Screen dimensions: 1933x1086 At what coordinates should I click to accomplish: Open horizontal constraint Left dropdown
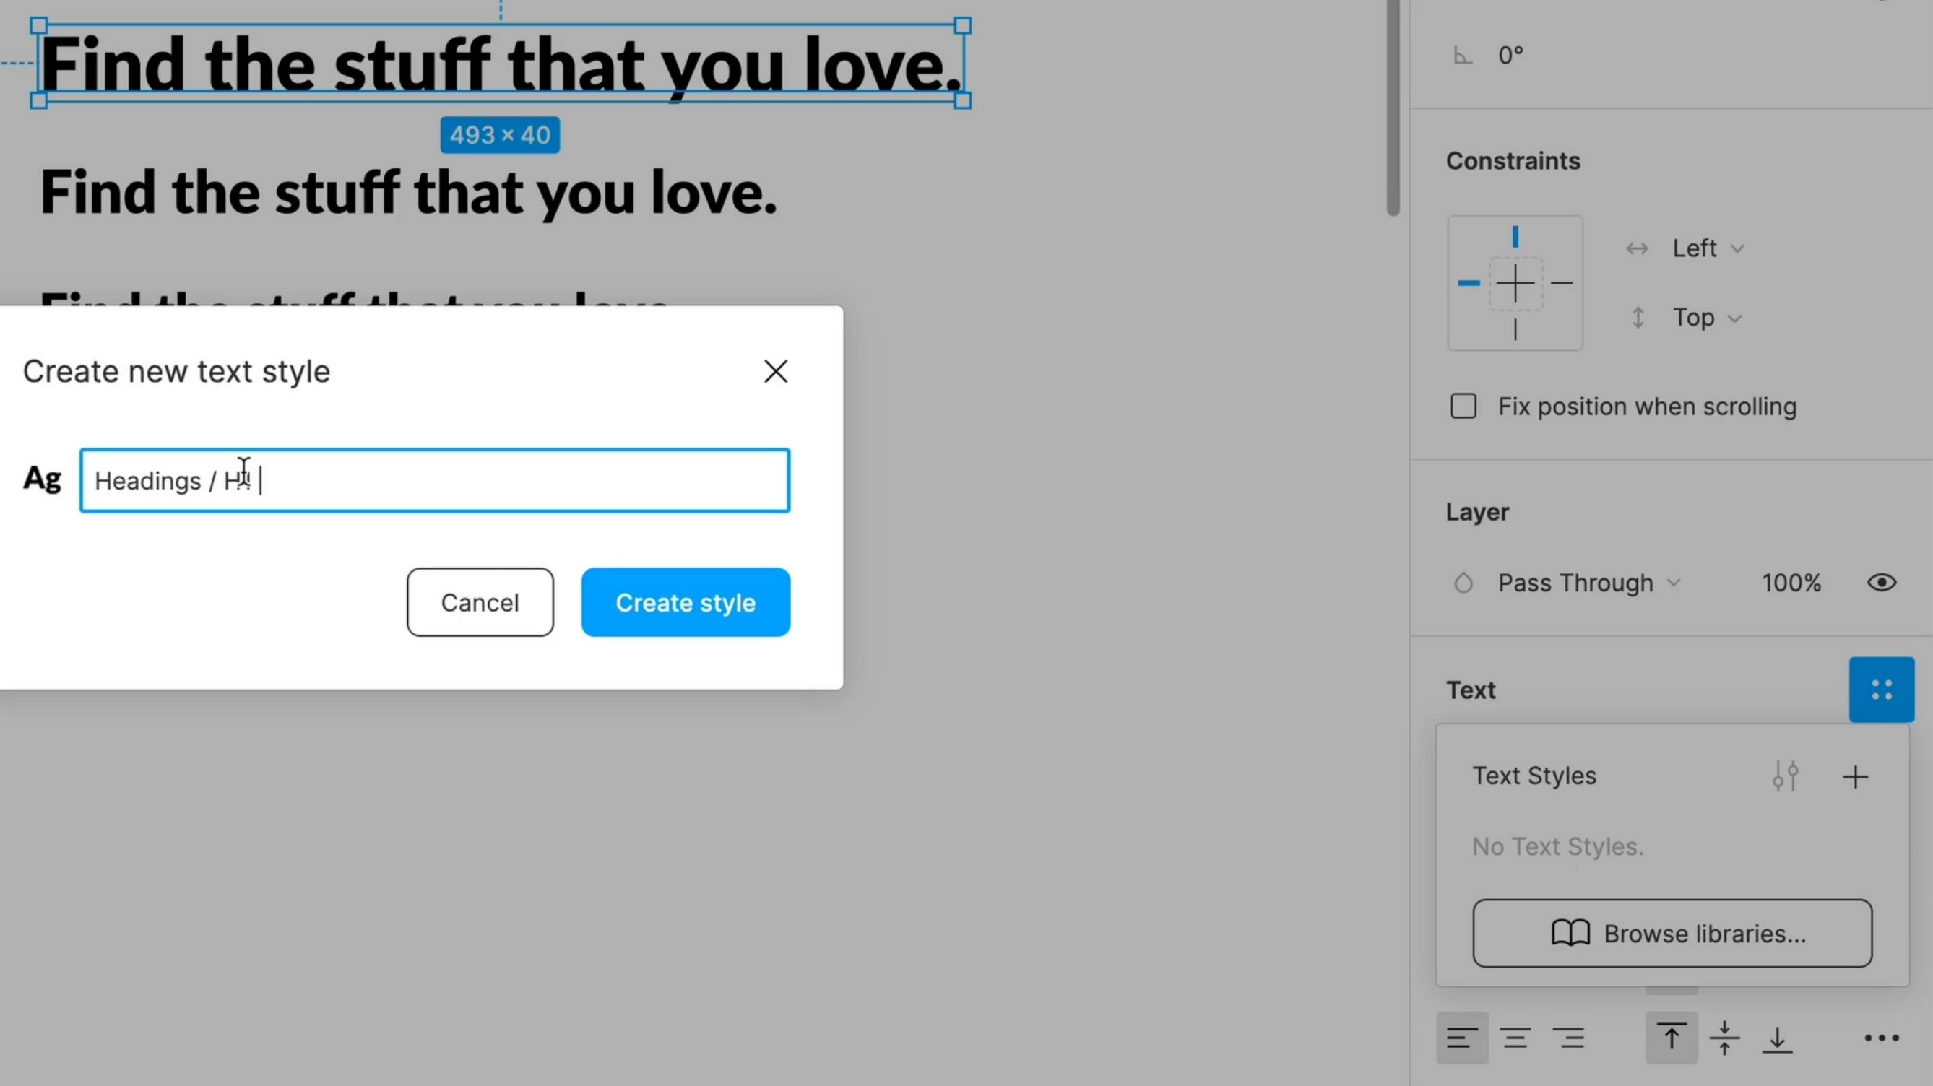click(1706, 248)
